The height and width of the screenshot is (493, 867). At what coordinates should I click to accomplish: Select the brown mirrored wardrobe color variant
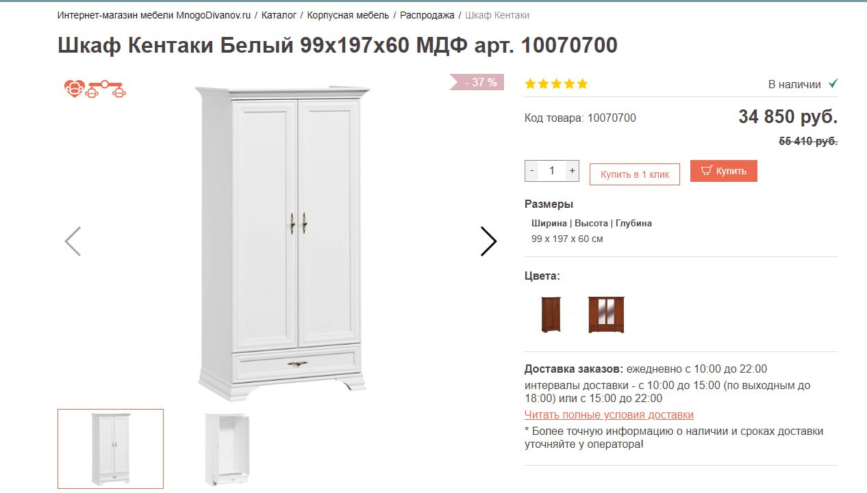point(606,315)
